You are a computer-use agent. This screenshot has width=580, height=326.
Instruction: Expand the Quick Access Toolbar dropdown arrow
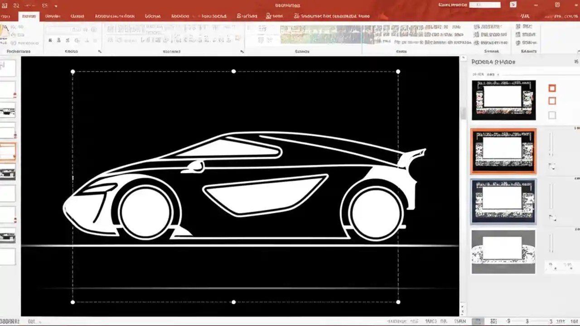(56, 6)
